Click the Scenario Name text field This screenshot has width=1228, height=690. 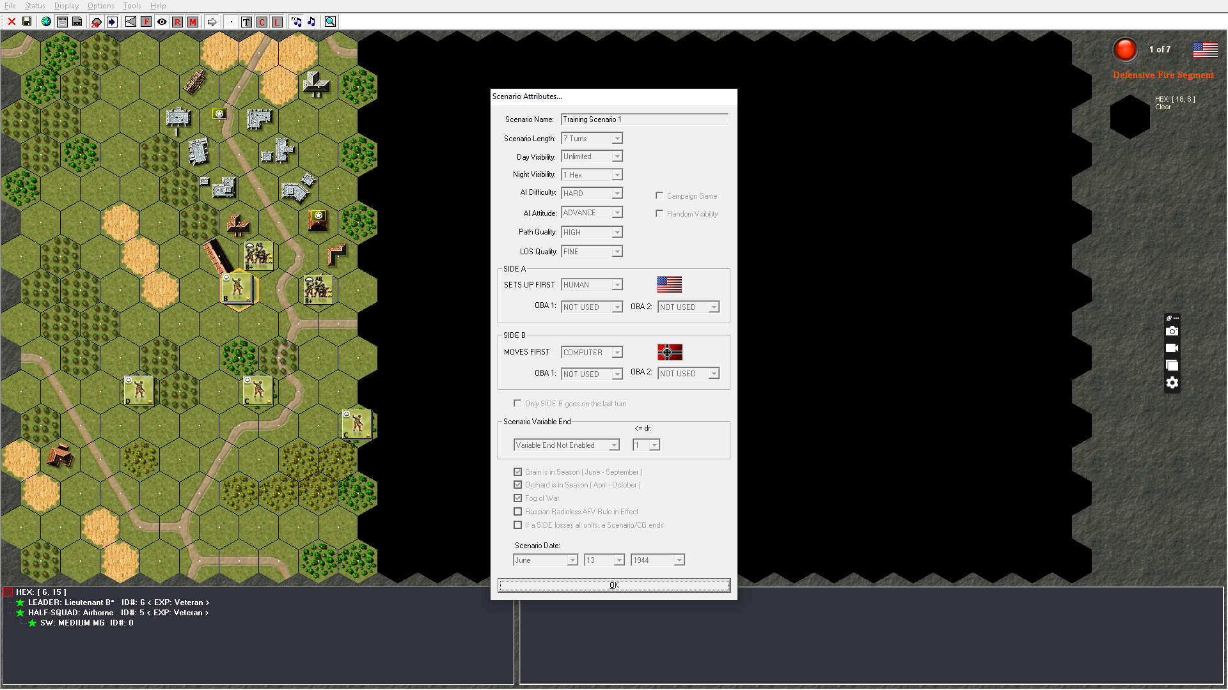[644, 119]
